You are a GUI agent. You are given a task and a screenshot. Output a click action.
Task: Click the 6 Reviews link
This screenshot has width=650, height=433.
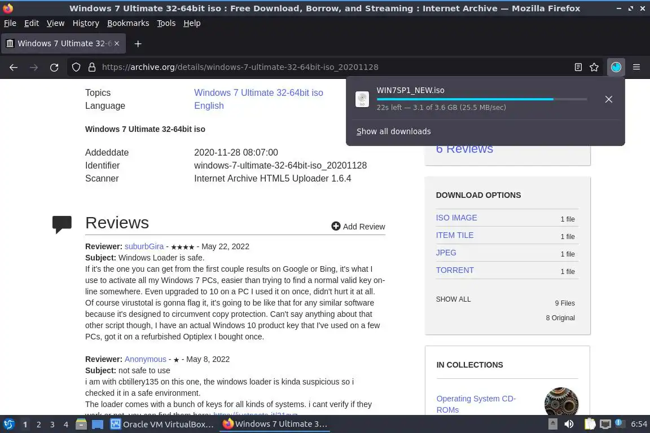click(464, 149)
